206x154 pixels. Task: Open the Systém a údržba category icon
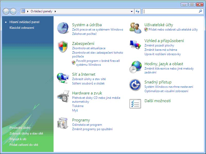(x=63, y=28)
